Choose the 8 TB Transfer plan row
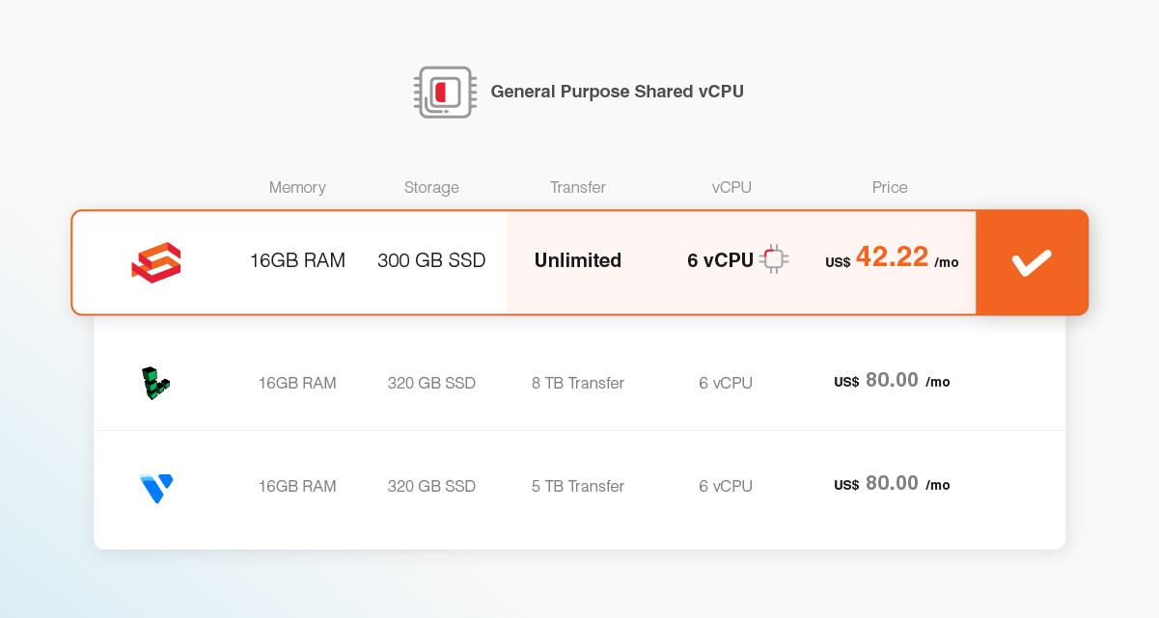This screenshot has width=1159, height=618. click(x=577, y=383)
